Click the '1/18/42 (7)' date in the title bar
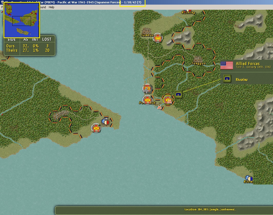The height and width of the screenshot is (215, 273). point(132,3)
